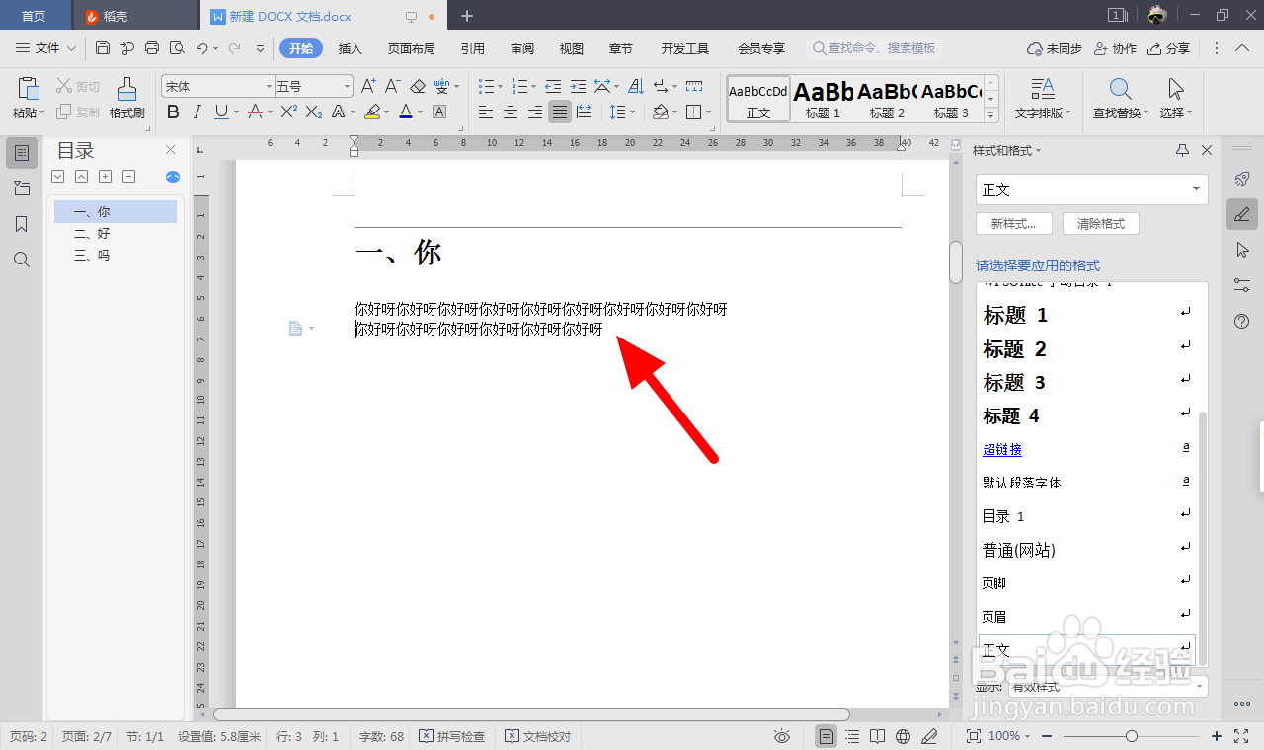Click the Find and Replace magnifier icon
The image size is (1264, 750).
coord(1120,89)
